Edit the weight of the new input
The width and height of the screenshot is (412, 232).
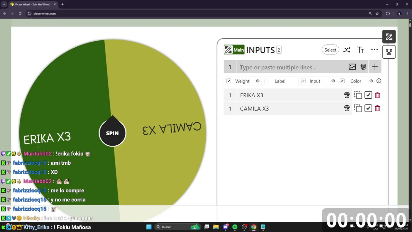(x=230, y=67)
